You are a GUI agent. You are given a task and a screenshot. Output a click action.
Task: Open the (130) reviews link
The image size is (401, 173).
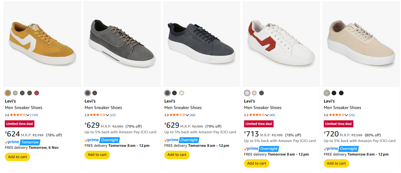[x=34, y=115]
